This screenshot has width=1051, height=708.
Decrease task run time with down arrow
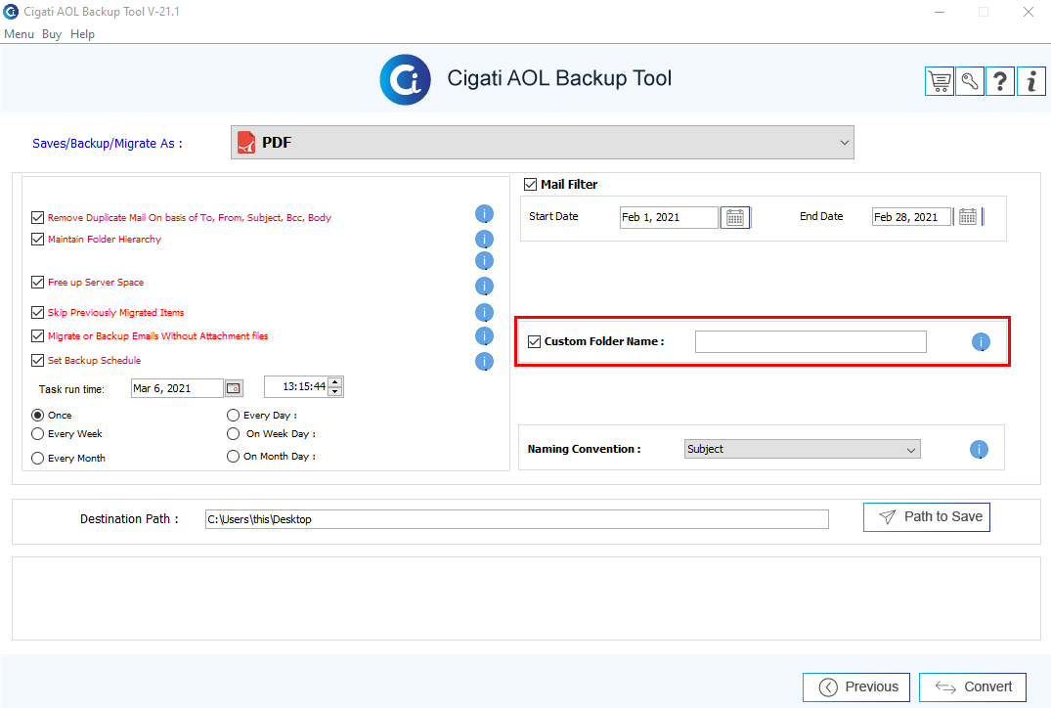[x=335, y=391]
